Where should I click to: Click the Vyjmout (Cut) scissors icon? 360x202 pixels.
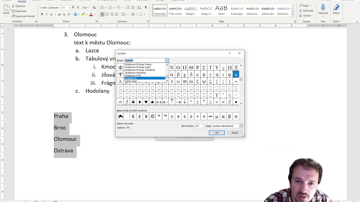[13, 6]
